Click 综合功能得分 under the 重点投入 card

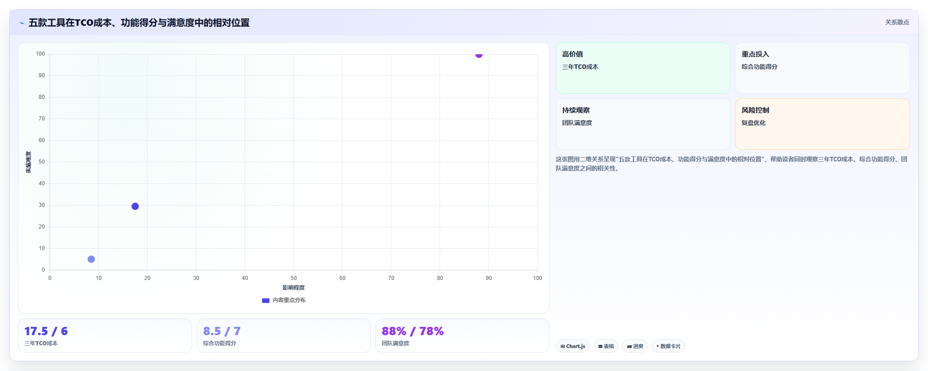coord(759,67)
